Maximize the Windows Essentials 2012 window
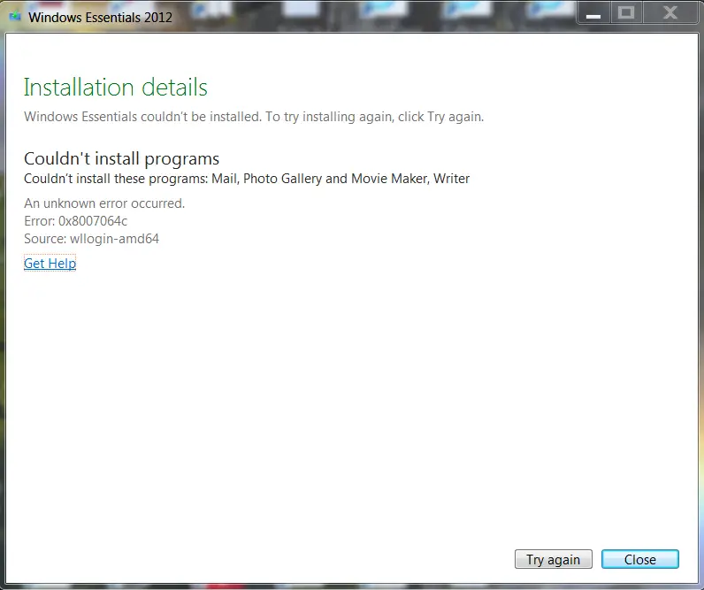 626,14
